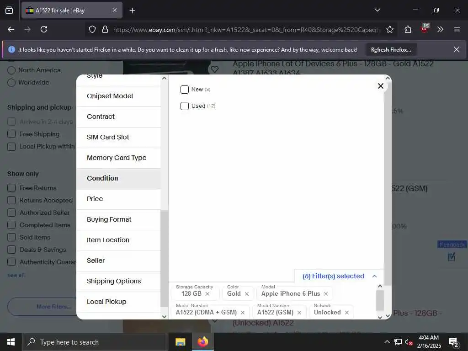468x351 pixels.
Task: Open the Chipset Model filter category
Action: (x=118, y=96)
